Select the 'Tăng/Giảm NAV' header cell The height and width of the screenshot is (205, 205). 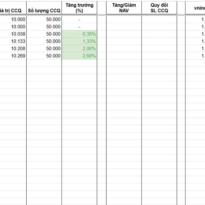[124, 8]
